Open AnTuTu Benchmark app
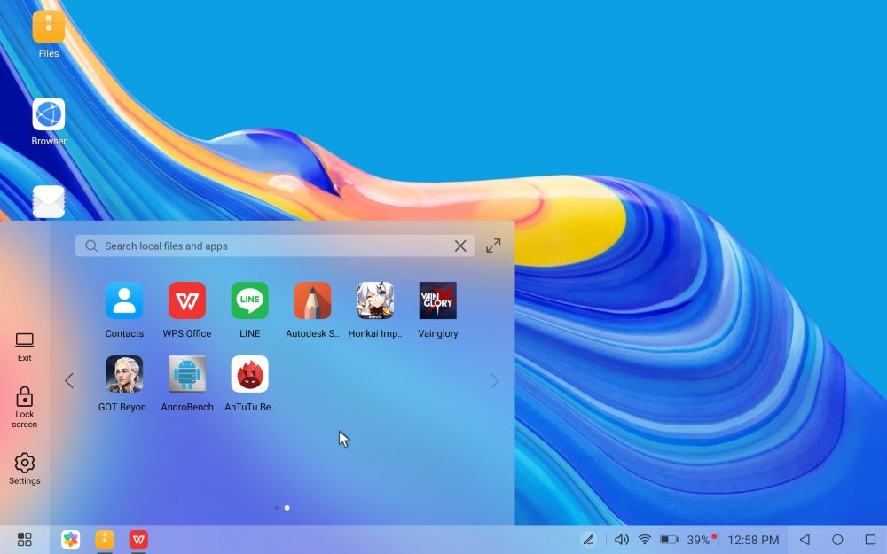Image resolution: width=887 pixels, height=554 pixels. (x=249, y=374)
